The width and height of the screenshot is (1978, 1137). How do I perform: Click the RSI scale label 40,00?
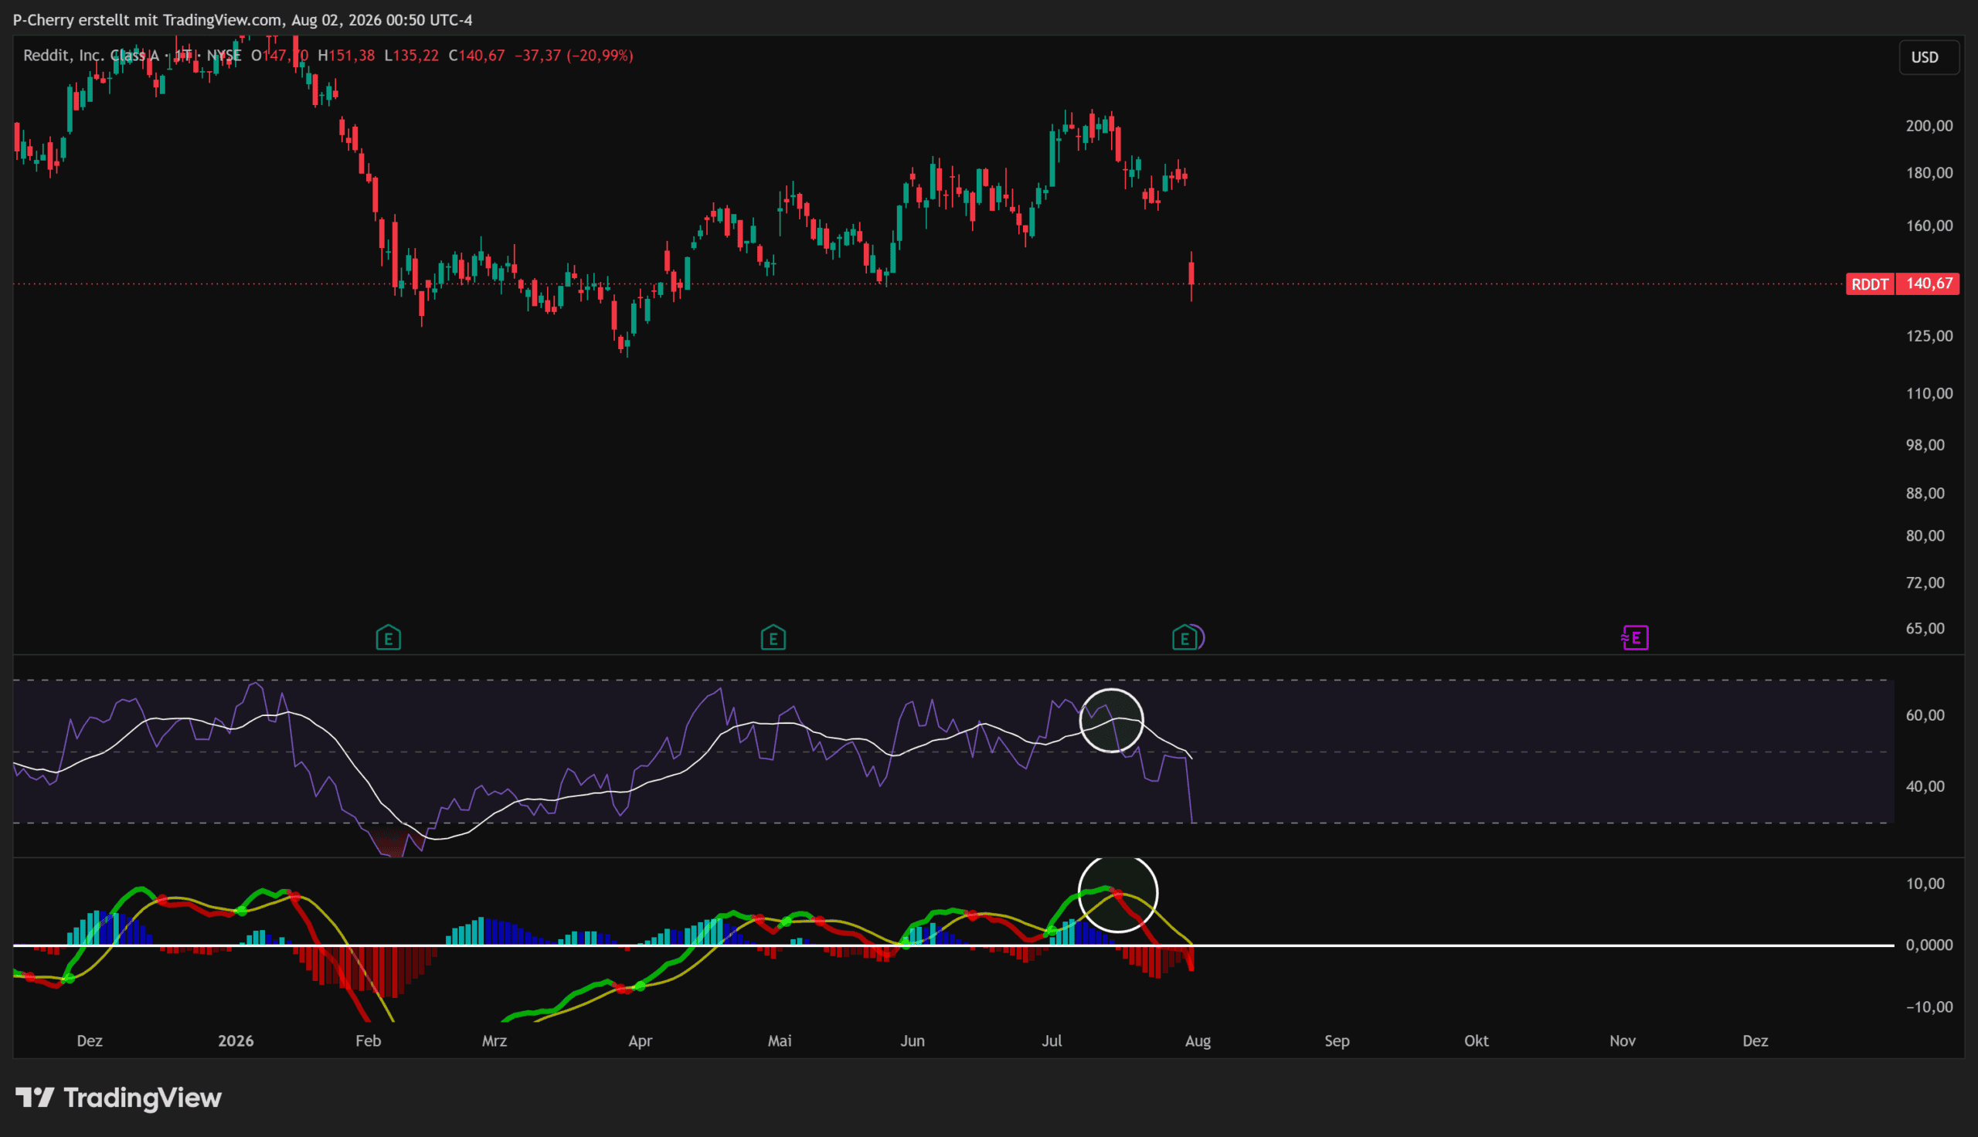coord(1925,786)
